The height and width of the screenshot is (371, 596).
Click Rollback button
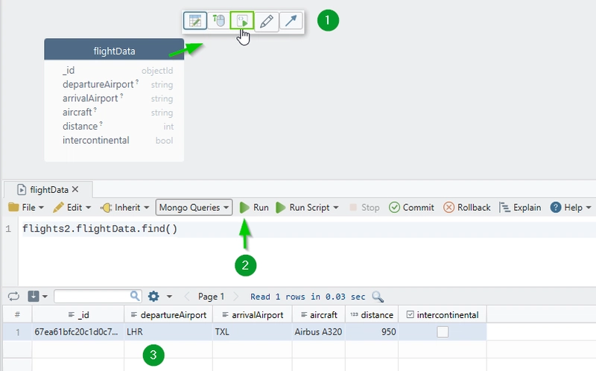pyautogui.click(x=467, y=208)
